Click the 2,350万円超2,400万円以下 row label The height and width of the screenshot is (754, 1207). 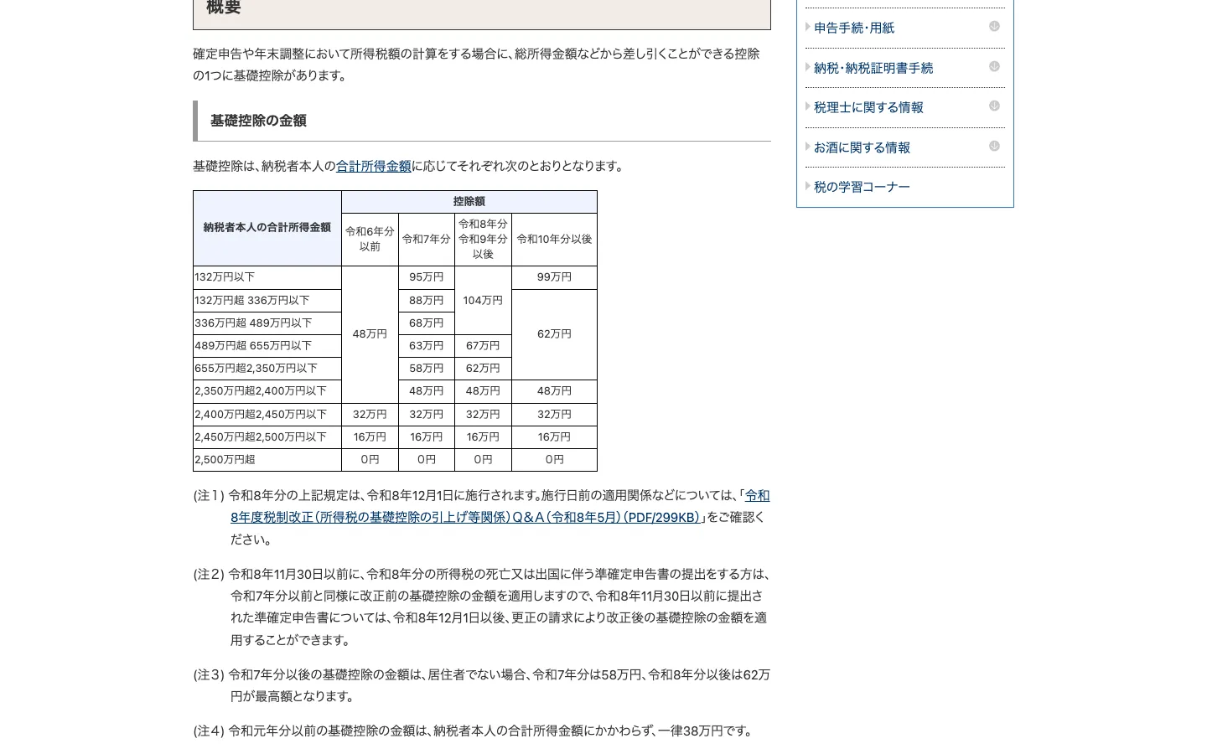pos(267,391)
